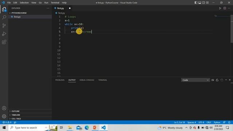Change end of line sequence CRLF
The height and width of the screenshot is (131, 233).
pos(209,122)
